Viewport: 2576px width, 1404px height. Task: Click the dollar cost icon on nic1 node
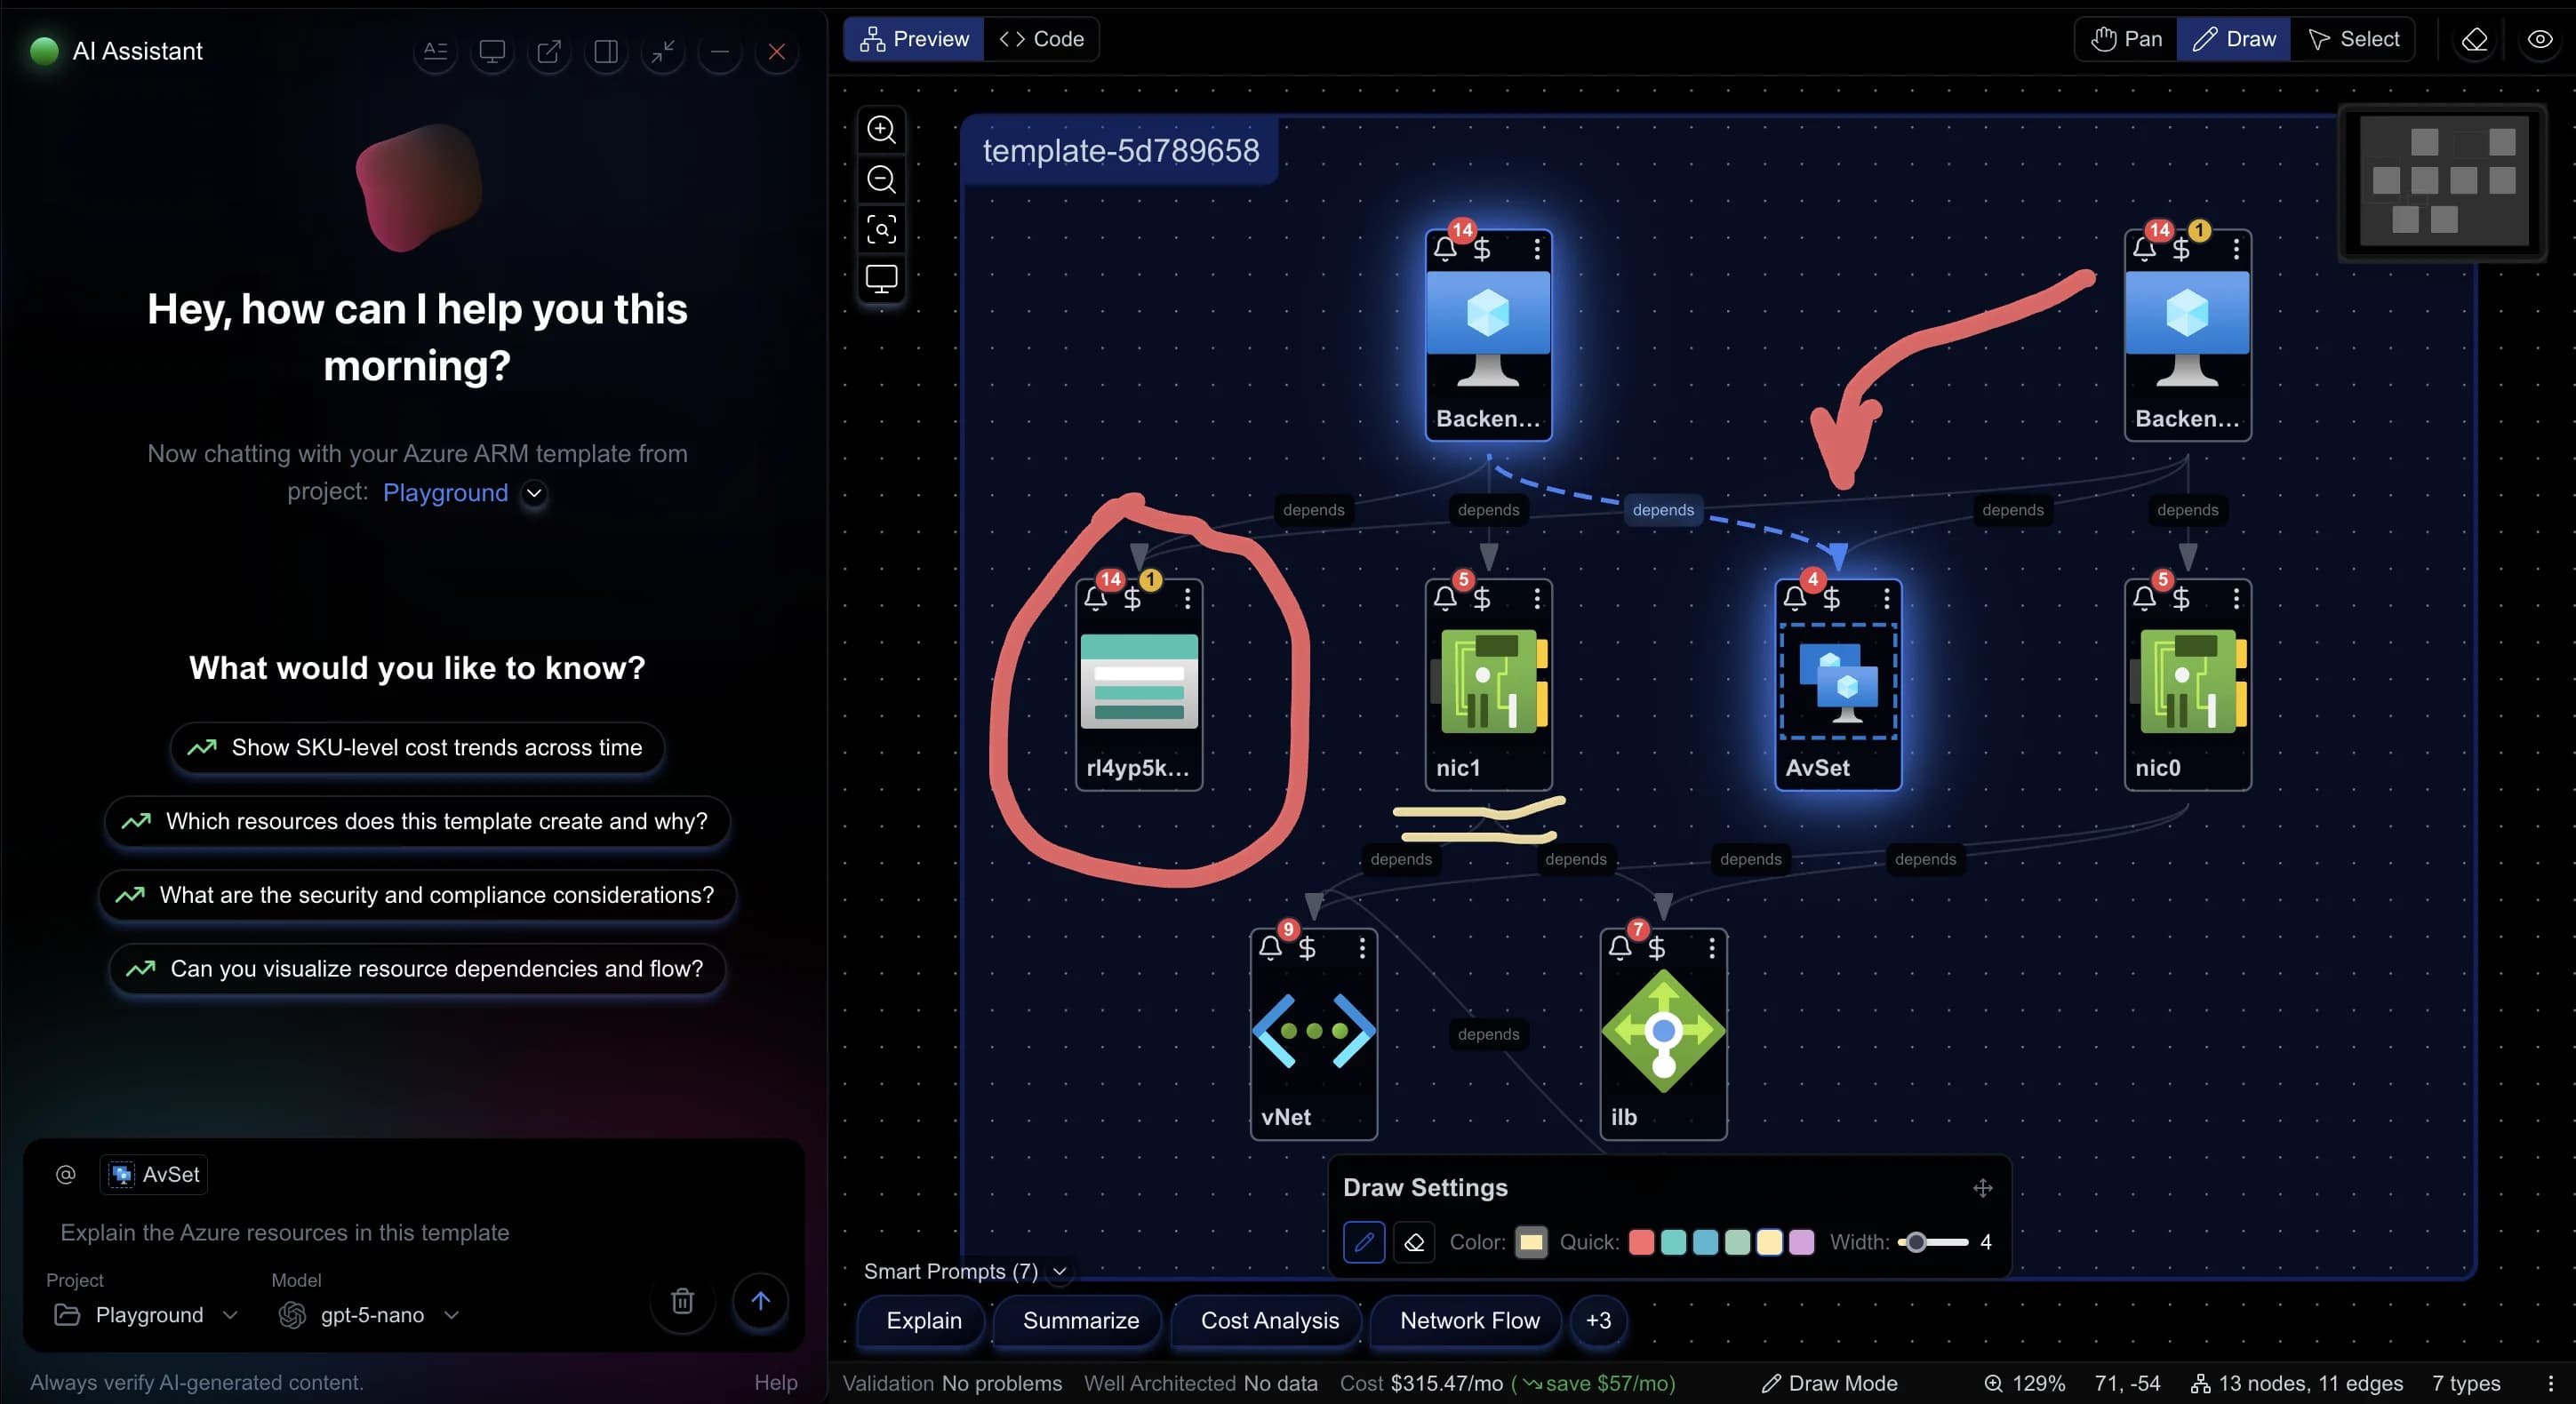click(1482, 598)
